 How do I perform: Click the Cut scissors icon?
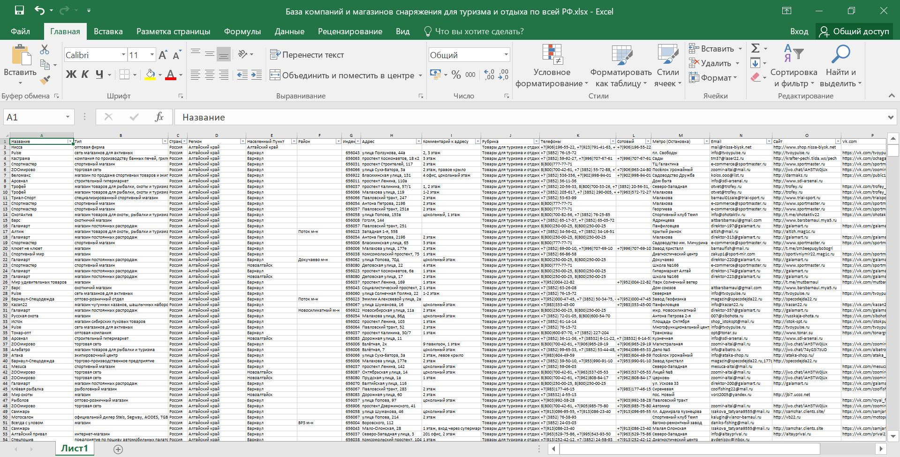(x=45, y=49)
